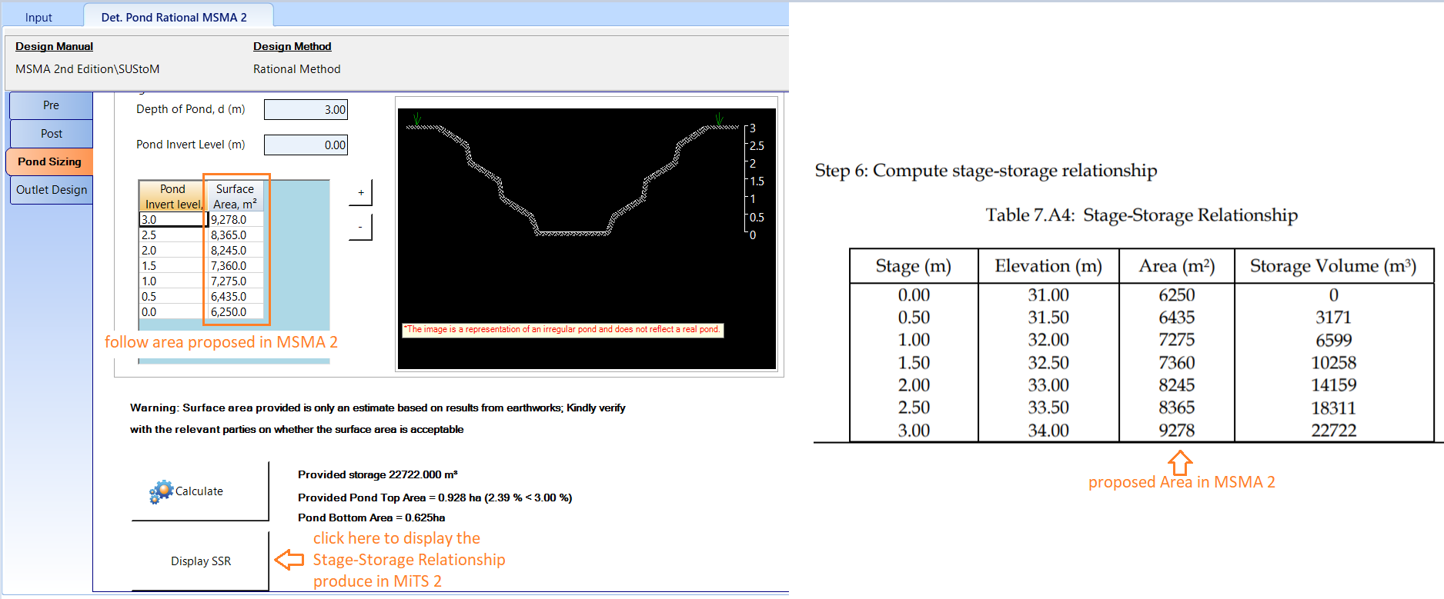Select the 7,360.0 surface area cell

coord(236,266)
